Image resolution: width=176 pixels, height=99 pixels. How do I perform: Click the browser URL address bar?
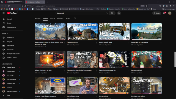click(x=84, y=6)
